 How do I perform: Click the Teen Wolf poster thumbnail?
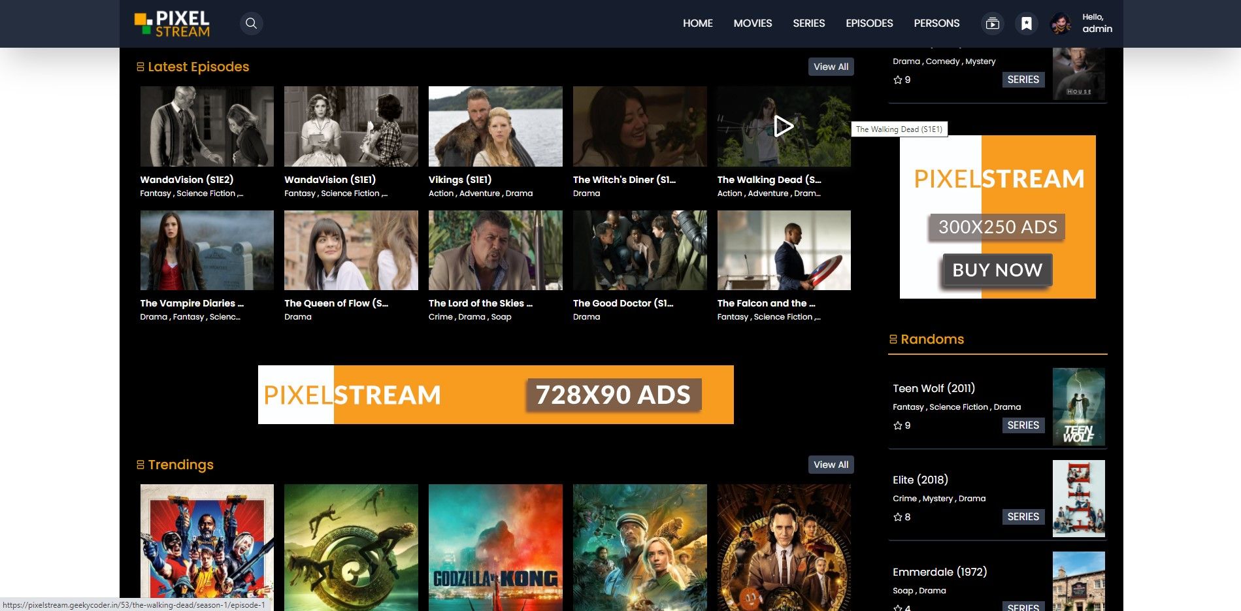coord(1079,407)
